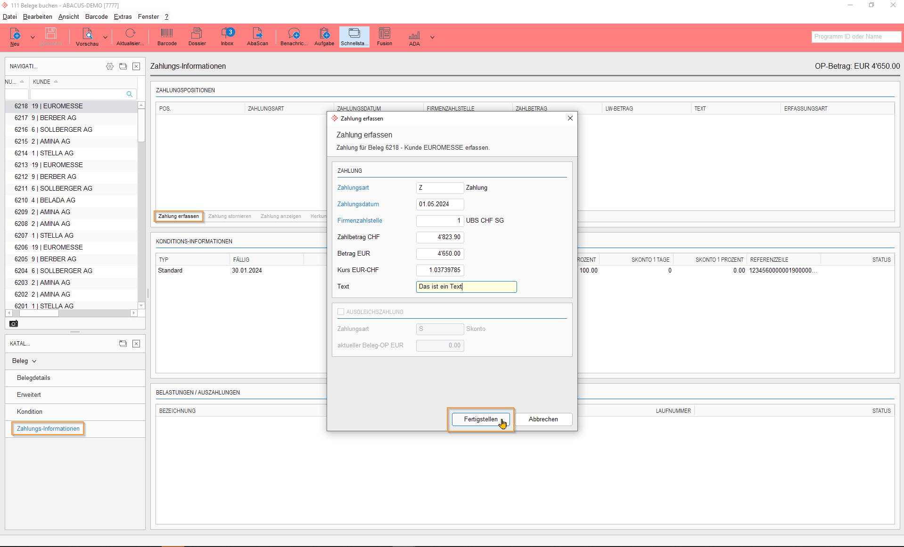Viewport: 904px width, 547px height.
Task: Open the Bearbeiten menu
Action: [37, 16]
